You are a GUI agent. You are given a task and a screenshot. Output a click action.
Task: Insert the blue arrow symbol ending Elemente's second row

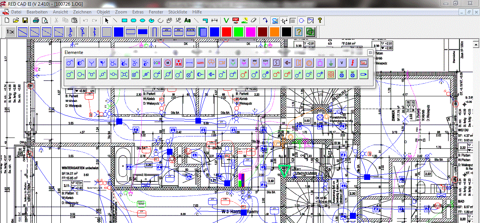click(x=363, y=75)
